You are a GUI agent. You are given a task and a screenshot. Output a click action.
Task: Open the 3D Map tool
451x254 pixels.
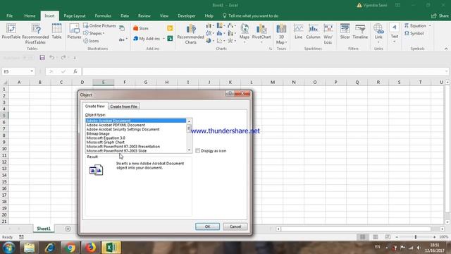[x=281, y=34]
